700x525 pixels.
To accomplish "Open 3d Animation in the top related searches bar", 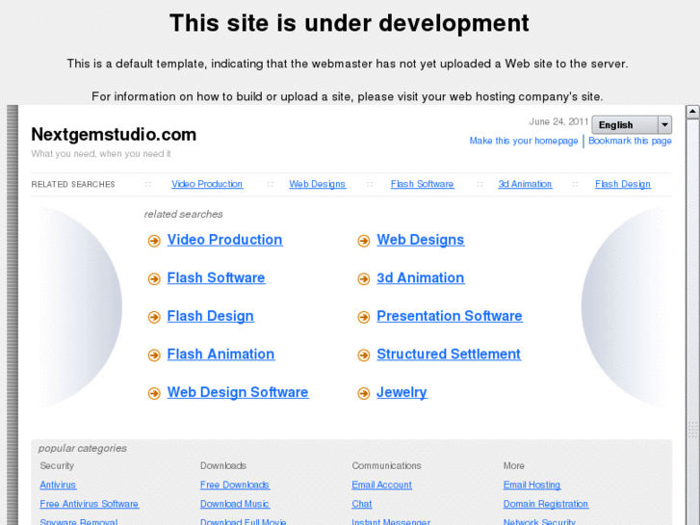I will click(525, 184).
